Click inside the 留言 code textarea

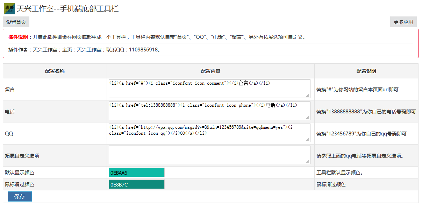(x=209, y=89)
